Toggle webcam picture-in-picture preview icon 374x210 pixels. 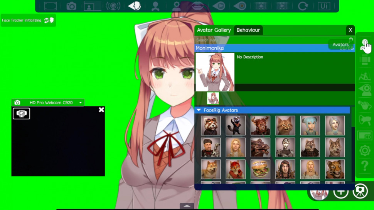click(x=92, y=6)
